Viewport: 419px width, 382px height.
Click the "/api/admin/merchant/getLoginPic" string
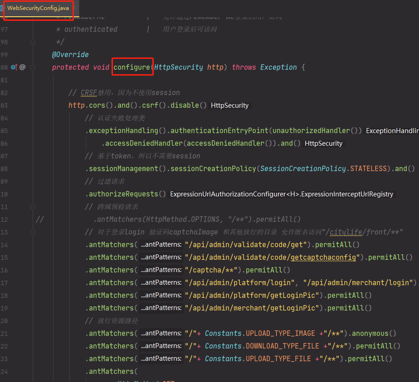click(x=252, y=308)
